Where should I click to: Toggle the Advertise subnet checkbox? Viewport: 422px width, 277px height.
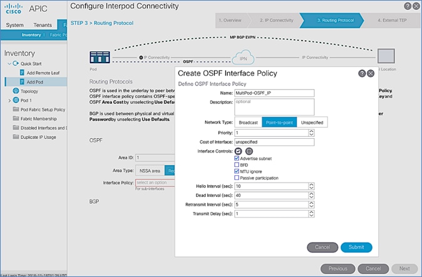pos(237,158)
